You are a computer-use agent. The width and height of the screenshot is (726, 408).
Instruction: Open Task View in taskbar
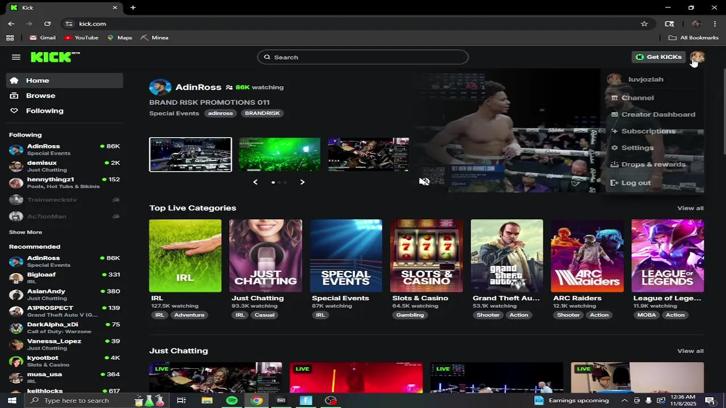(181, 401)
